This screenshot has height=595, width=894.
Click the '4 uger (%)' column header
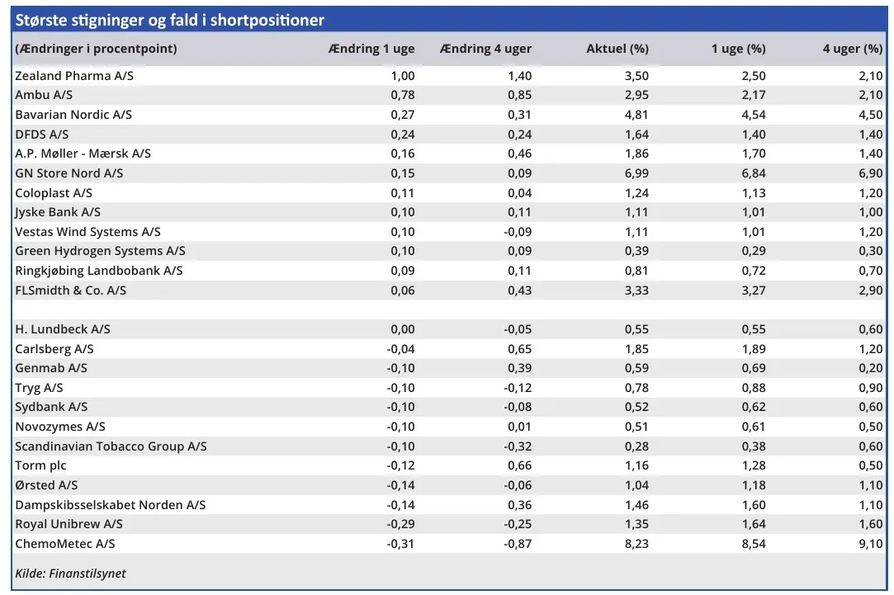[x=852, y=49]
